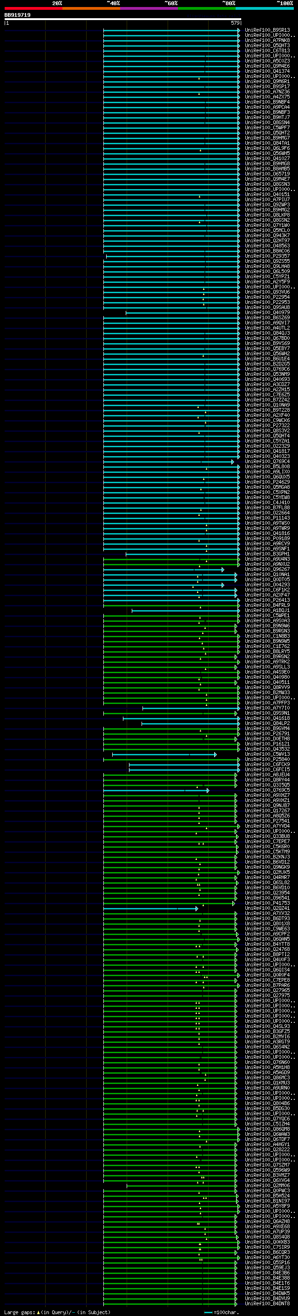Open hit UniRef100_A5C0Z3
Screen dimensions: 298x1316
coord(267,61)
